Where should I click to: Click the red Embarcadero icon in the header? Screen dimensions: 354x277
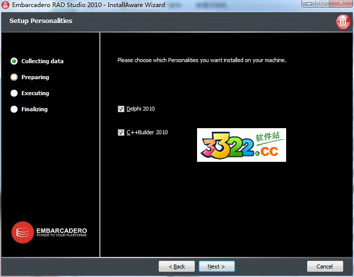343,22
